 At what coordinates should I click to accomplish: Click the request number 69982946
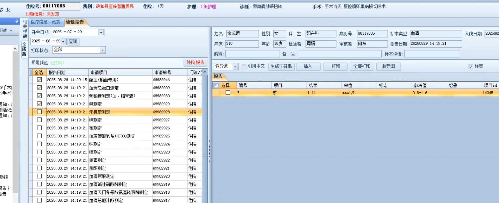161,80
